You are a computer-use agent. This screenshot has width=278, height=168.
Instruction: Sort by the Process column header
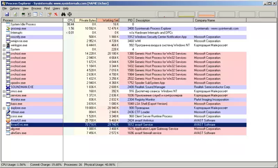click(32, 20)
